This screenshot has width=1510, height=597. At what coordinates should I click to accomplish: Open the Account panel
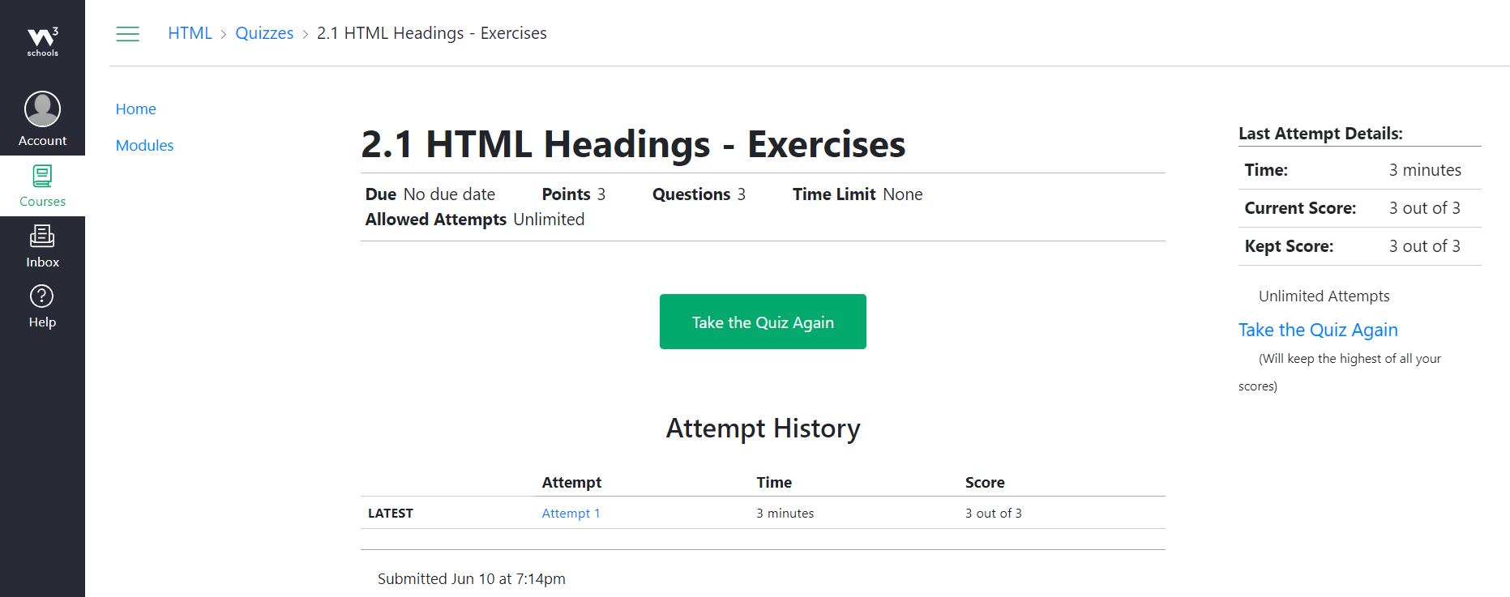pos(41,117)
